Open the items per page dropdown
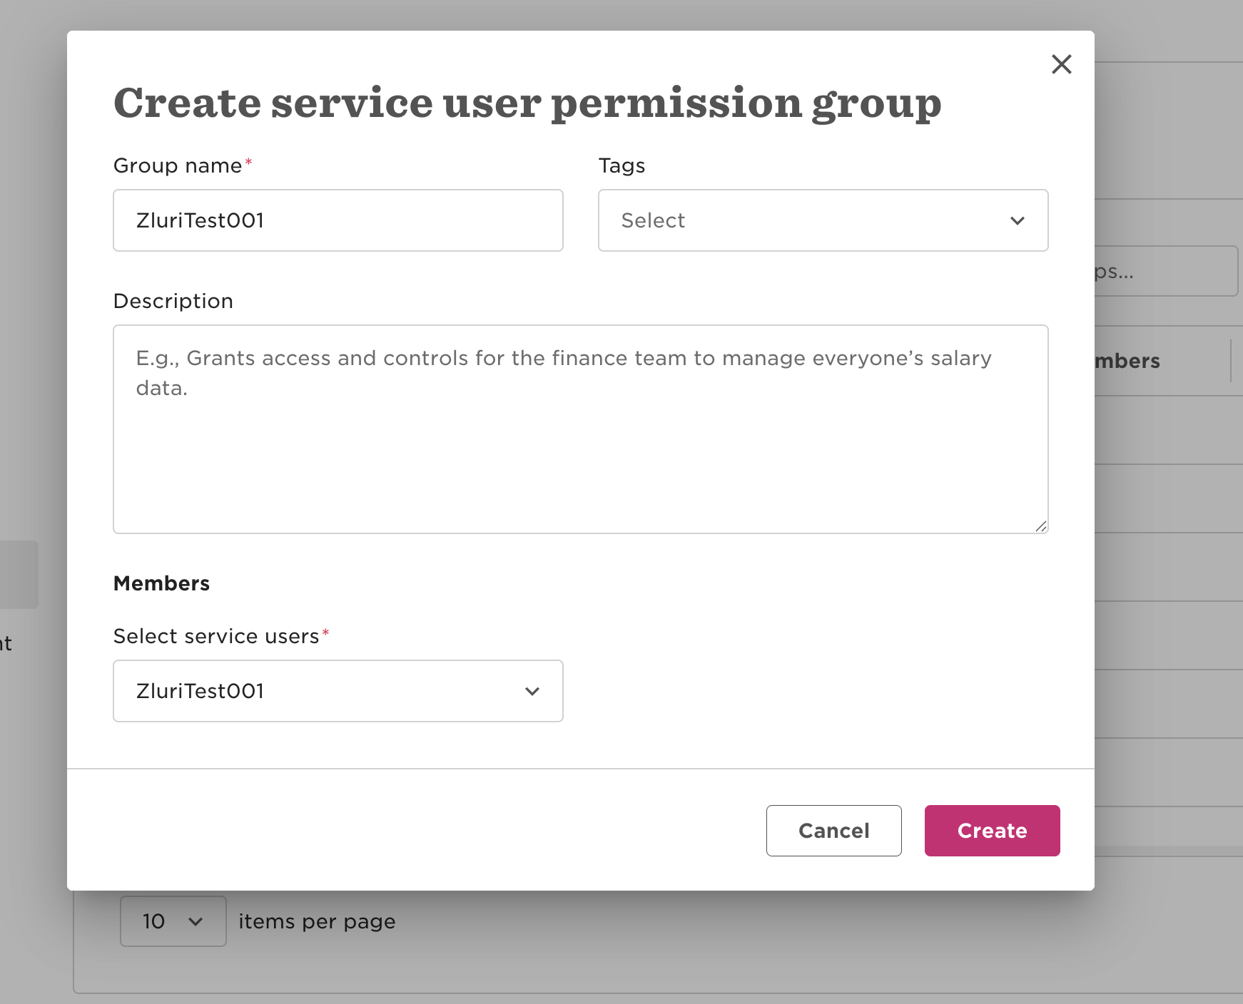The width and height of the screenshot is (1243, 1004). [173, 921]
